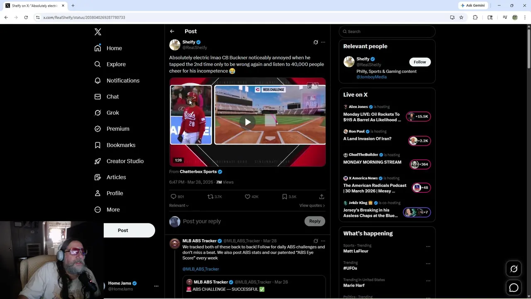The width and height of the screenshot is (531, 299).
Task: Open the three-dot menu for Matt LaFleur trend
Action: click(428, 247)
